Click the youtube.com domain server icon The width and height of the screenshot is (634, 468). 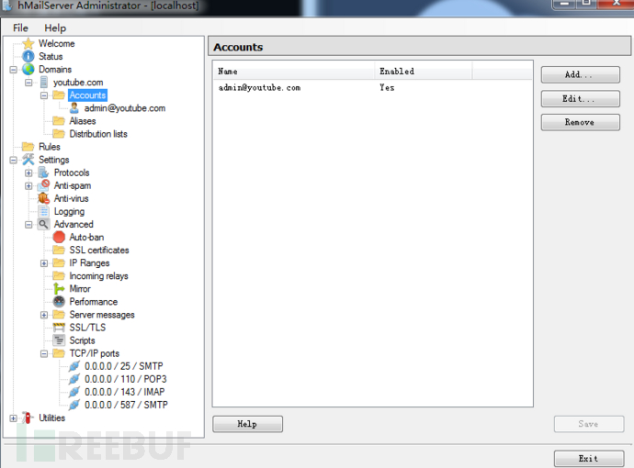pyautogui.click(x=44, y=82)
